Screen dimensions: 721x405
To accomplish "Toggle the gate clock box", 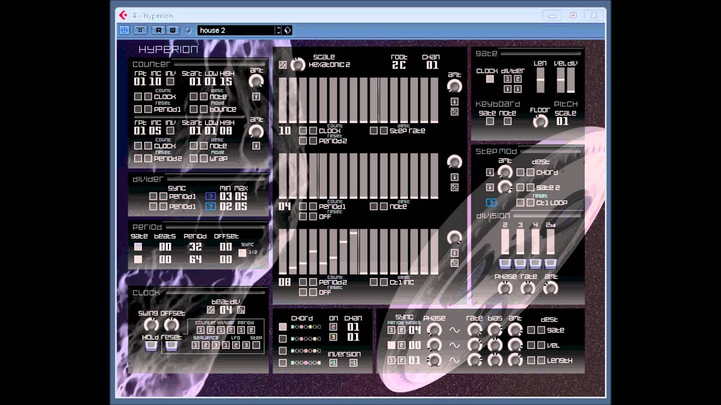I will (x=490, y=79).
